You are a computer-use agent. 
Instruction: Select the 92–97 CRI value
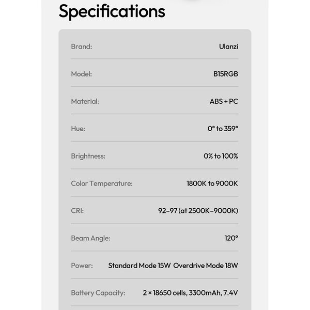click(x=198, y=211)
